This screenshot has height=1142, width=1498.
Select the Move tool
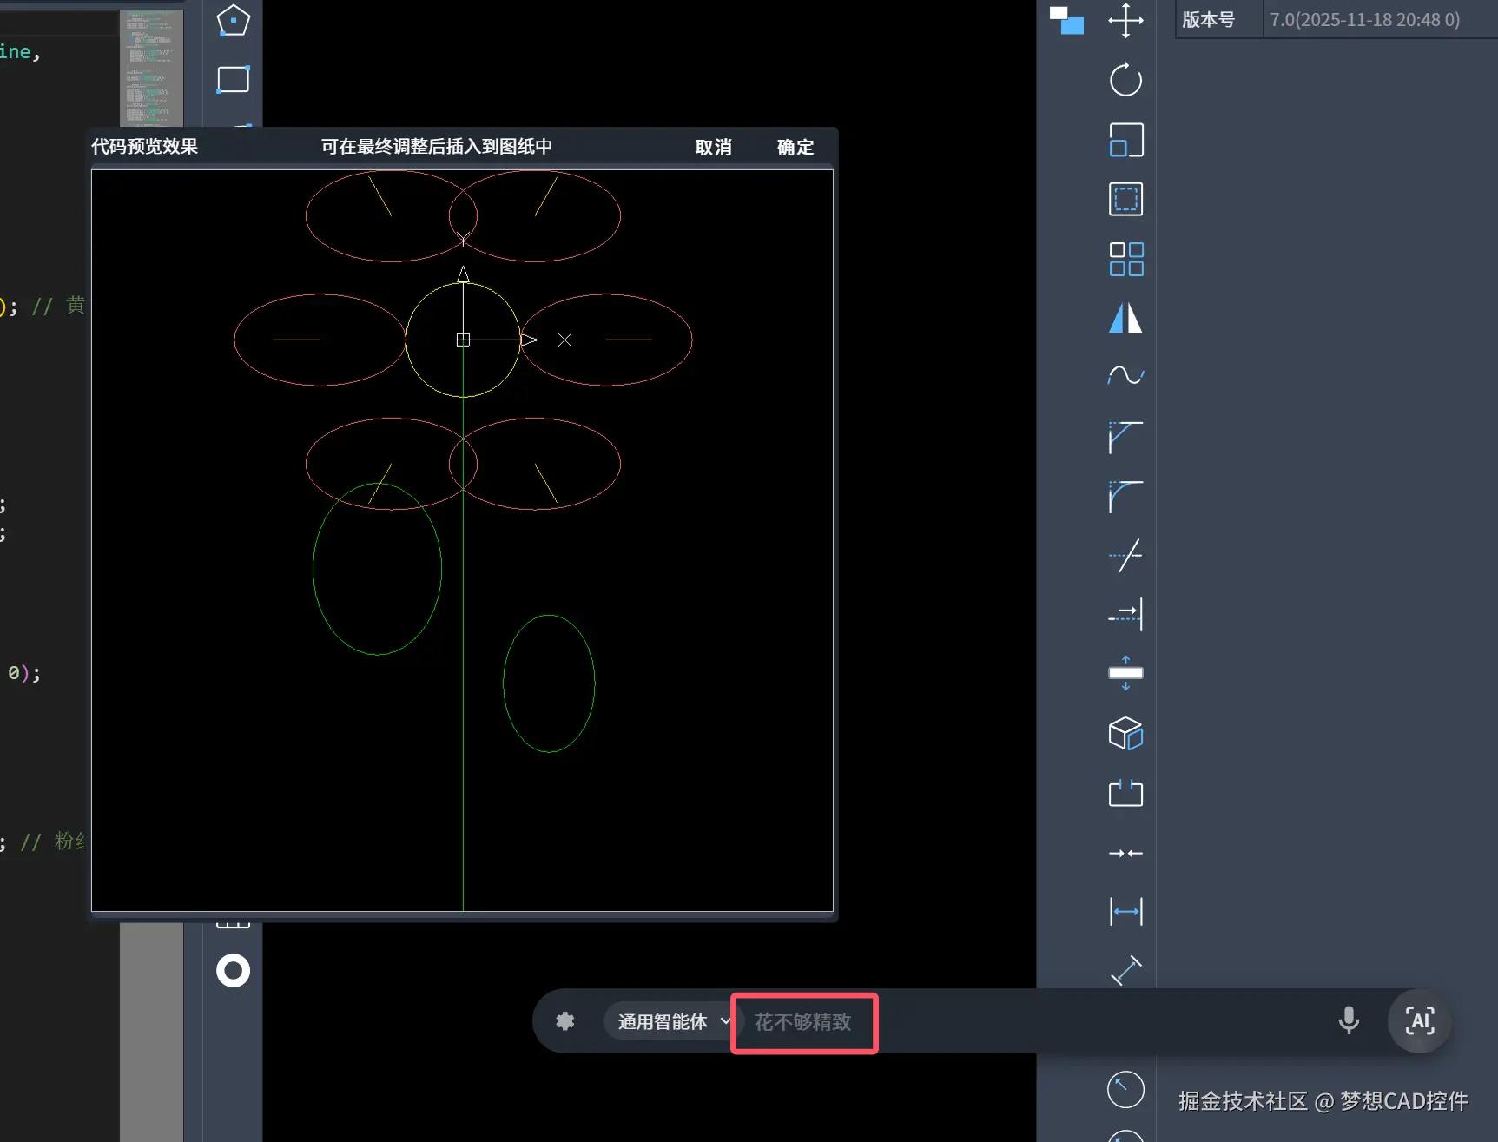[1125, 22]
